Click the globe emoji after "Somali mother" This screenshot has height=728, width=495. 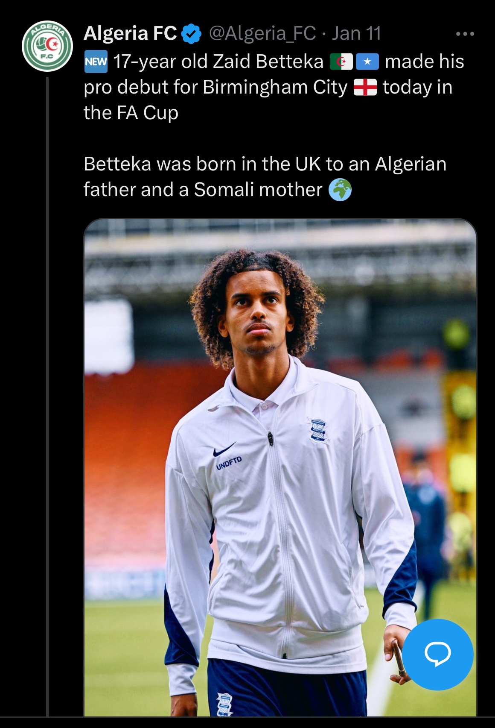(x=340, y=190)
